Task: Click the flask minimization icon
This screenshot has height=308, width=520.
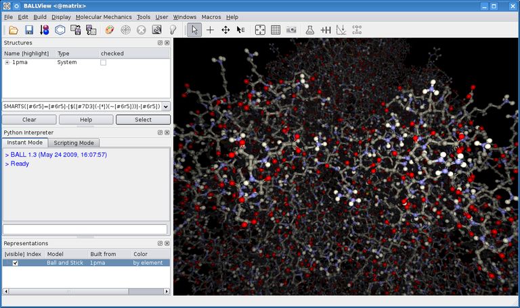Action: tap(309, 30)
